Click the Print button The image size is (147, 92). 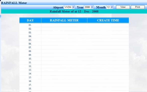tap(138, 7)
